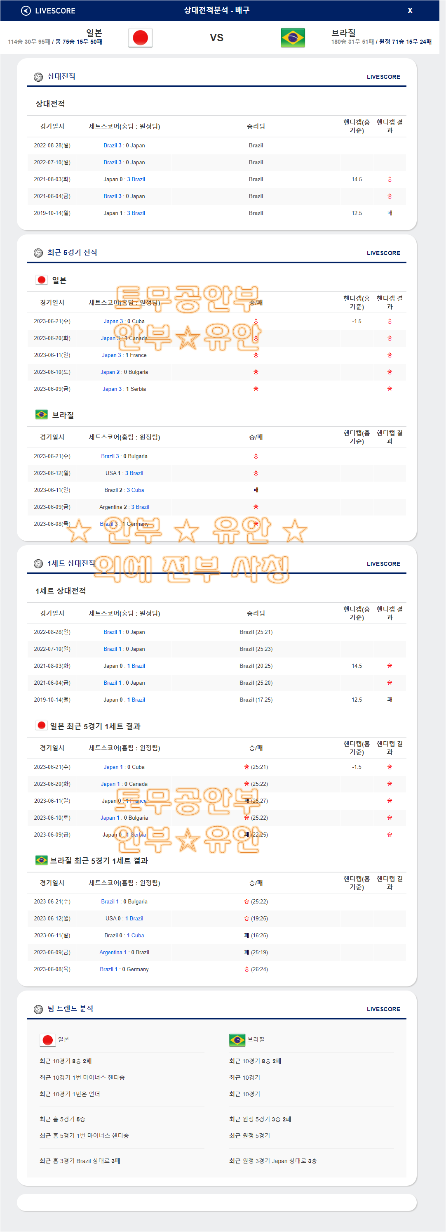Open the USA 1:3 Brazil match result
Viewport: 446px width, 1232px height.
tap(124, 473)
